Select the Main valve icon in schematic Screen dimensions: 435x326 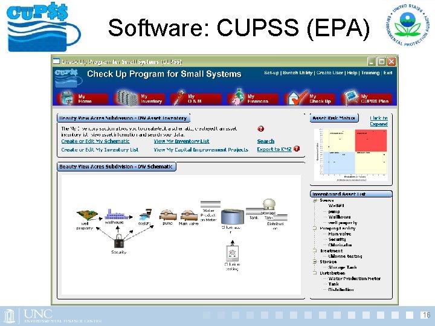189,216
